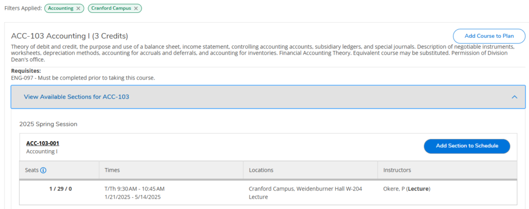Screen dimensions: 529x209
Task: Click the ACC-103 Accounting I course title
Action: pyautogui.click(x=69, y=36)
